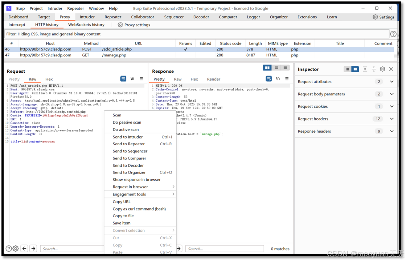The image size is (406, 261).
Task: Open the Burp menu
Action: pyautogui.click(x=20, y=9)
